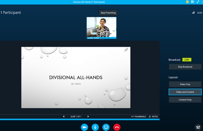Open call options icon at bottom right
The width and height of the screenshot is (203, 131).
click(x=198, y=127)
